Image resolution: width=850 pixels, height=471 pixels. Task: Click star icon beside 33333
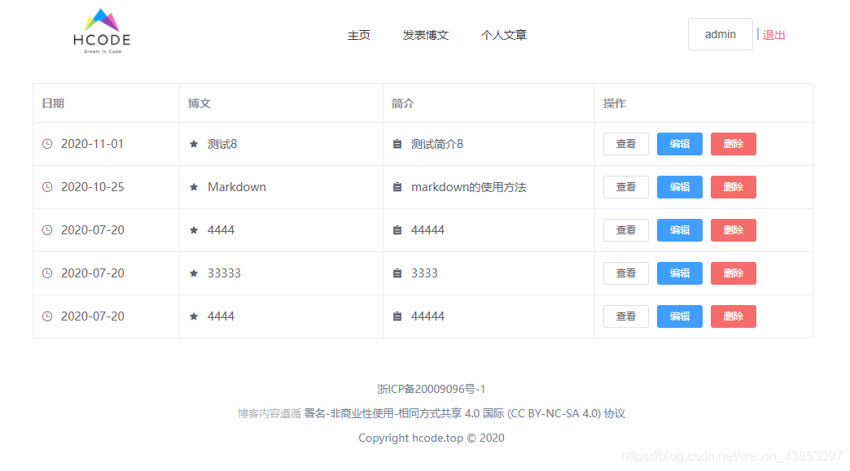pos(194,273)
